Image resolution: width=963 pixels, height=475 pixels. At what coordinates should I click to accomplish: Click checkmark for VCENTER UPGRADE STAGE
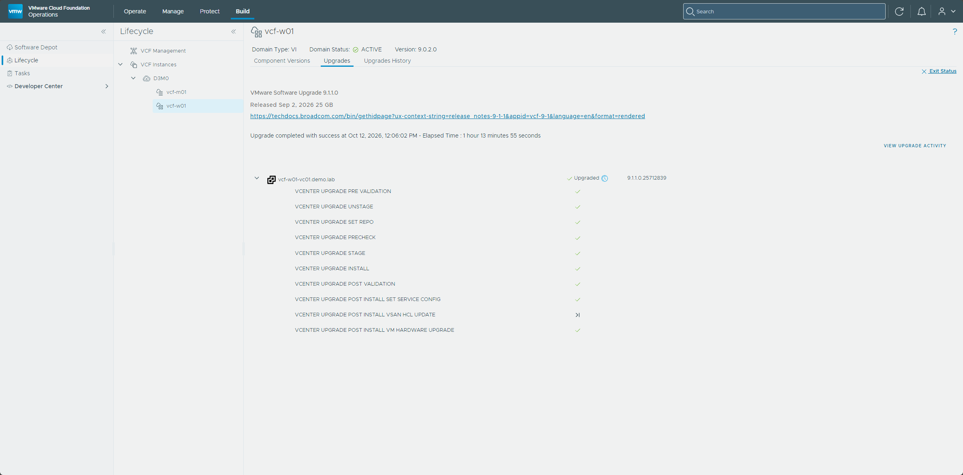(x=577, y=253)
